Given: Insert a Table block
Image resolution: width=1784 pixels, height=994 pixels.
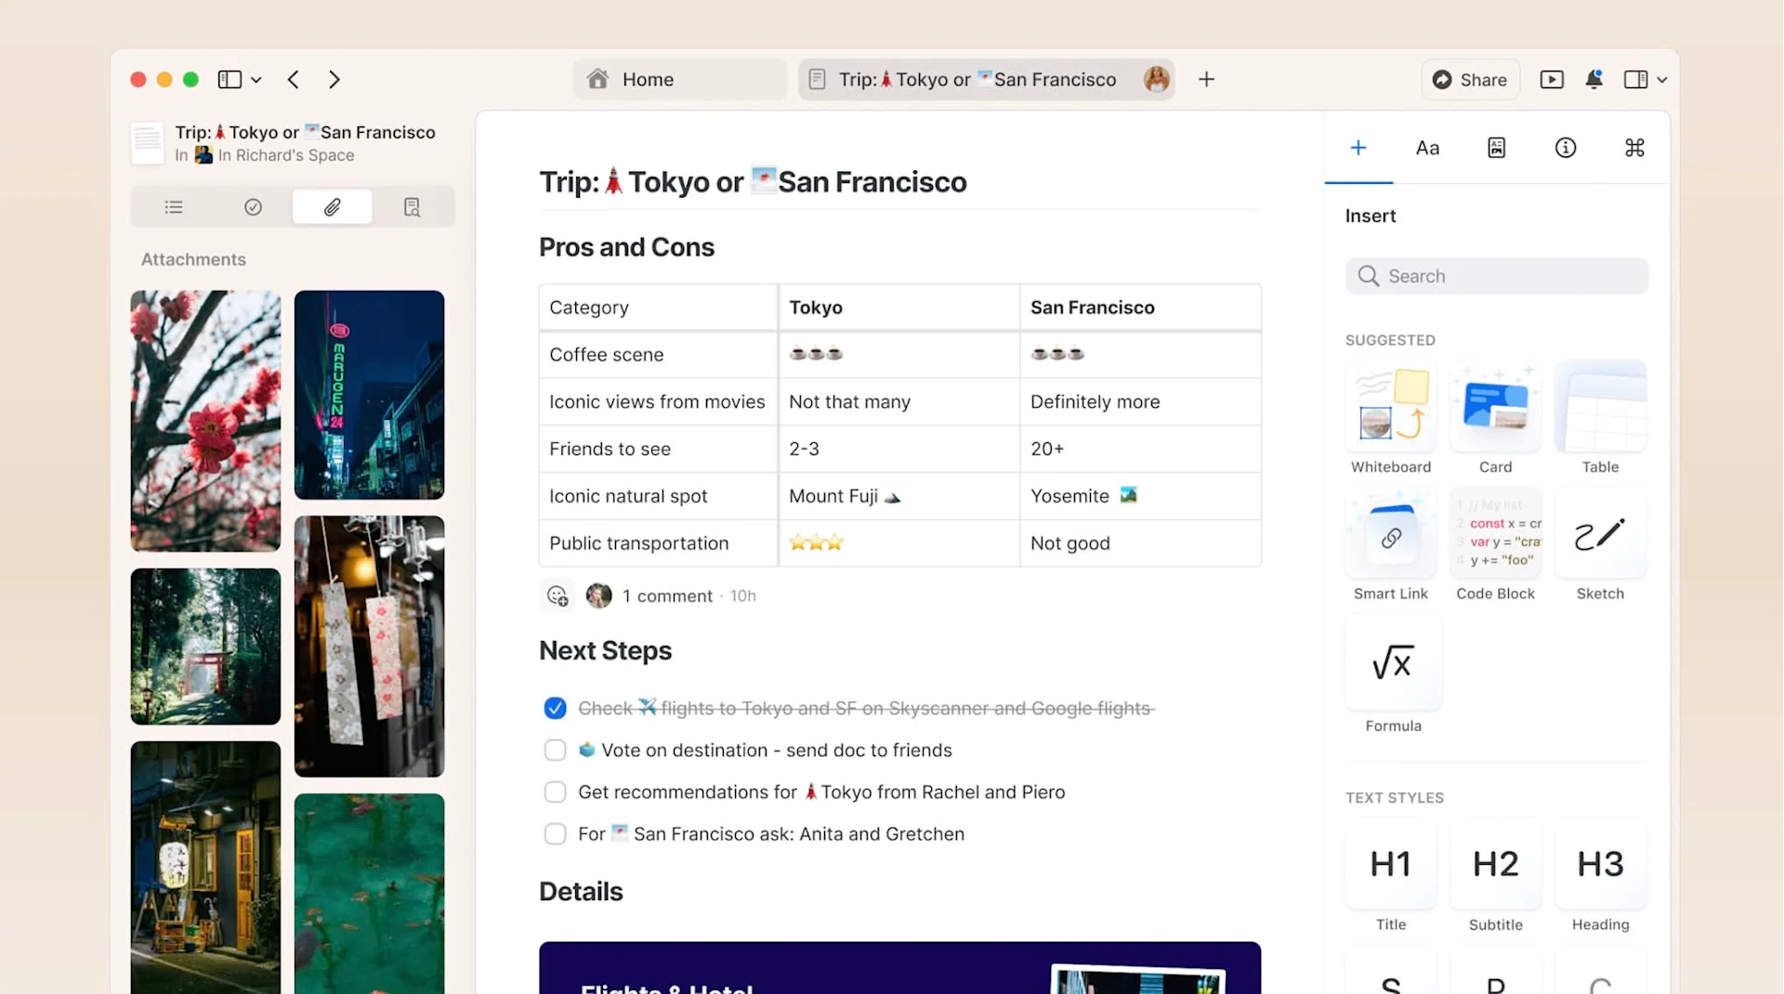Looking at the screenshot, I should [x=1600, y=418].
